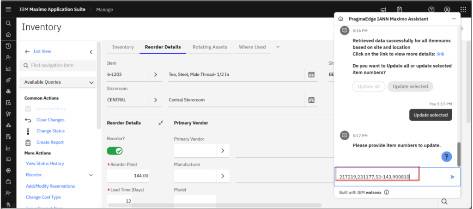
Task: Open history icon in left rail
Action: (x=8, y=46)
